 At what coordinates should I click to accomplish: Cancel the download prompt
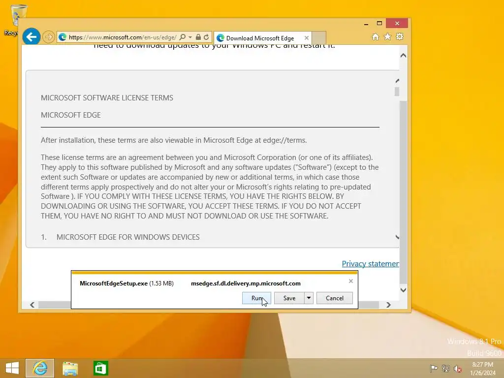[x=335, y=298]
